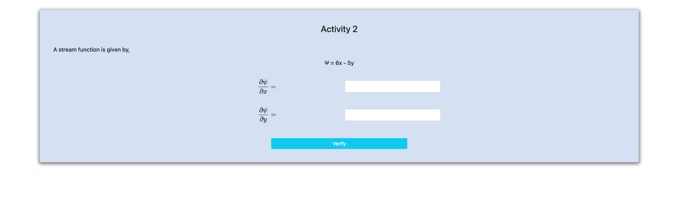Click the equals sign after ∂ψ/∂x
This screenshot has height=197, width=679.
pyautogui.click(x=274, y=87)
